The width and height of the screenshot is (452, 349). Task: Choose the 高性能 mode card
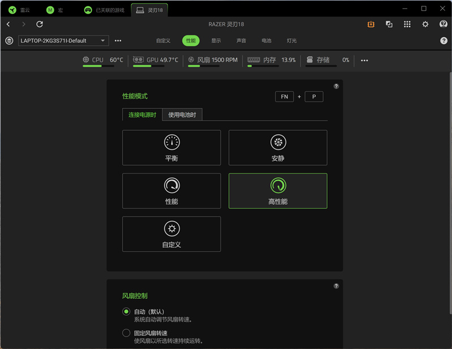[278, 191]
